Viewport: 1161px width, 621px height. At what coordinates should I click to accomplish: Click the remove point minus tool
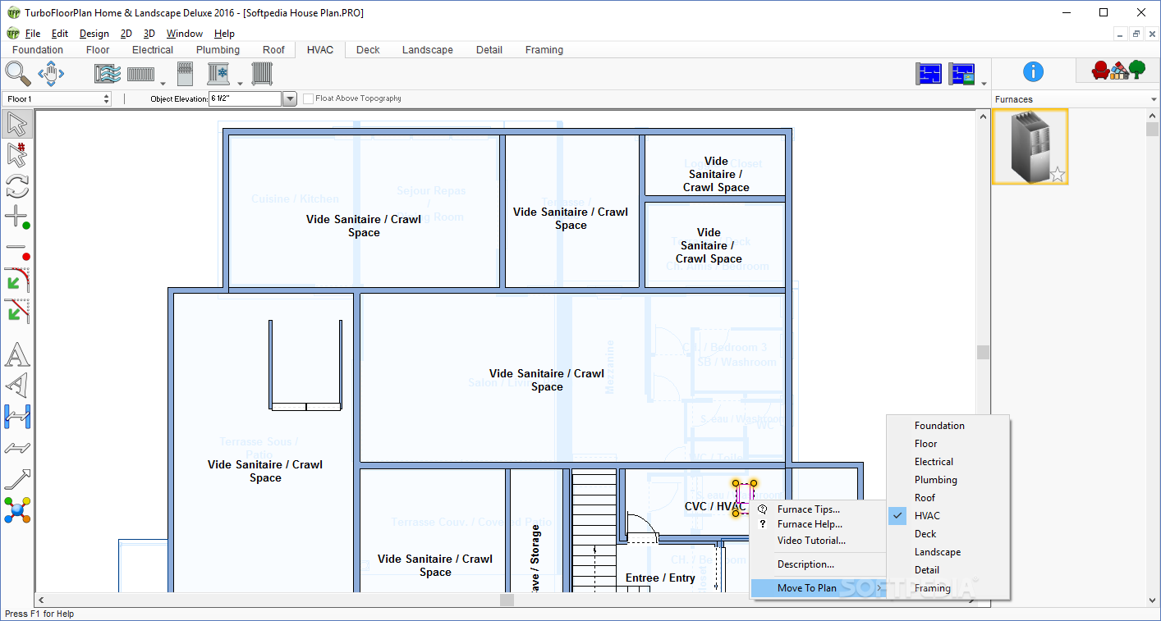tap(17, 249)
